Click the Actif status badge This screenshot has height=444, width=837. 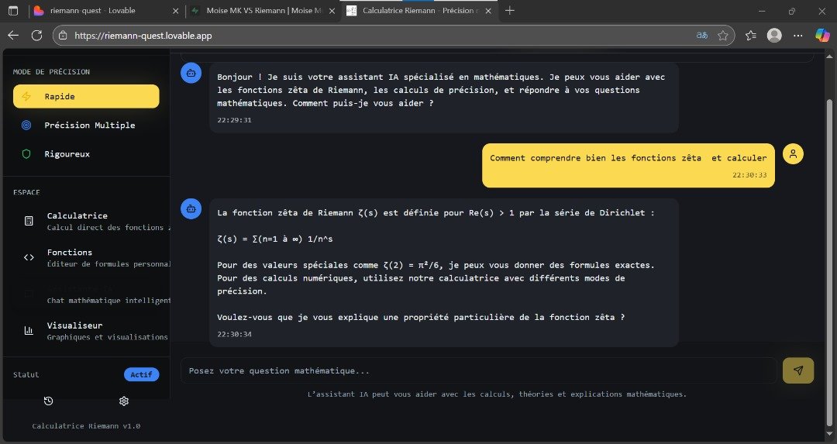142,374
